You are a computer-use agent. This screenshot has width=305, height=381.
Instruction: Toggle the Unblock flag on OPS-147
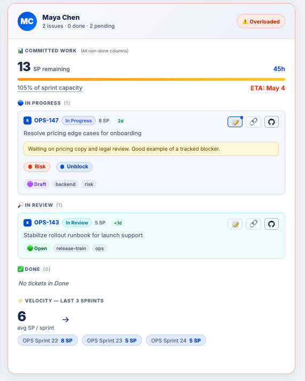click(74, 167)
